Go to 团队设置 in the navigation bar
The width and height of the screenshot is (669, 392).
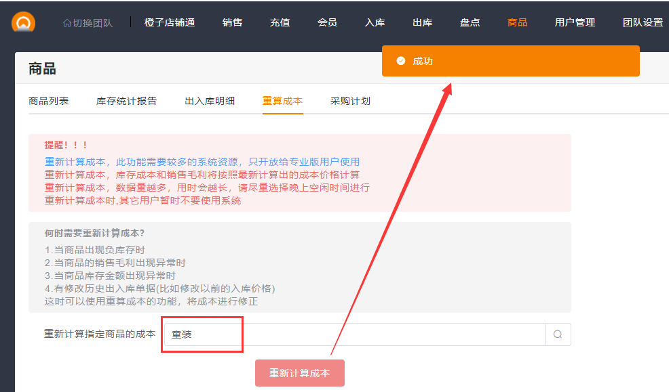[x=643, y=22]
